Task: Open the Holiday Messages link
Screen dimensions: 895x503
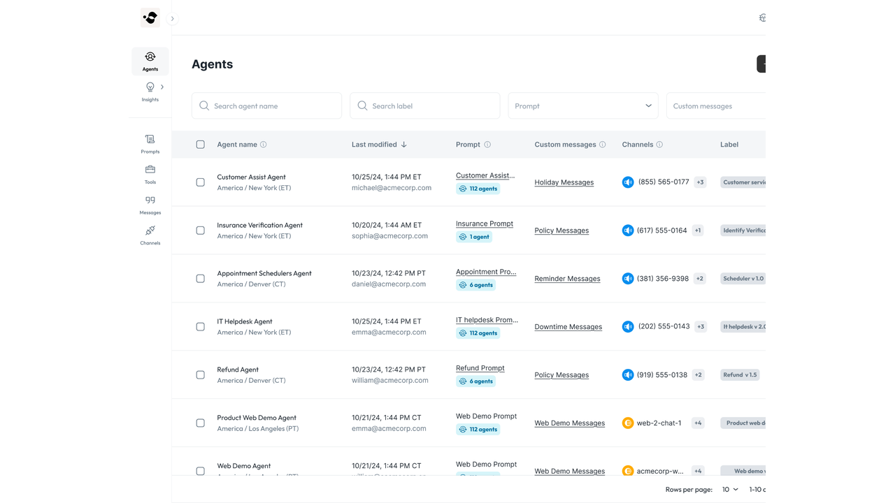Action: pyautogui.click(x=564, y=182)
